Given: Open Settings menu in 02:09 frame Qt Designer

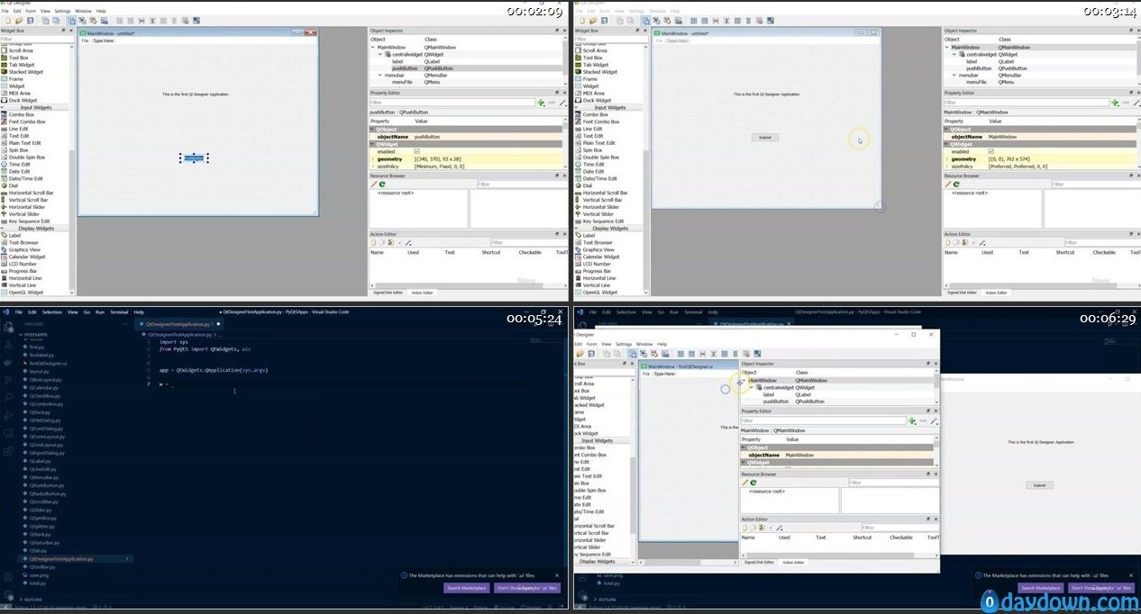Looking at the screenshot, I should pyautogui.click(x=62, y=11).
